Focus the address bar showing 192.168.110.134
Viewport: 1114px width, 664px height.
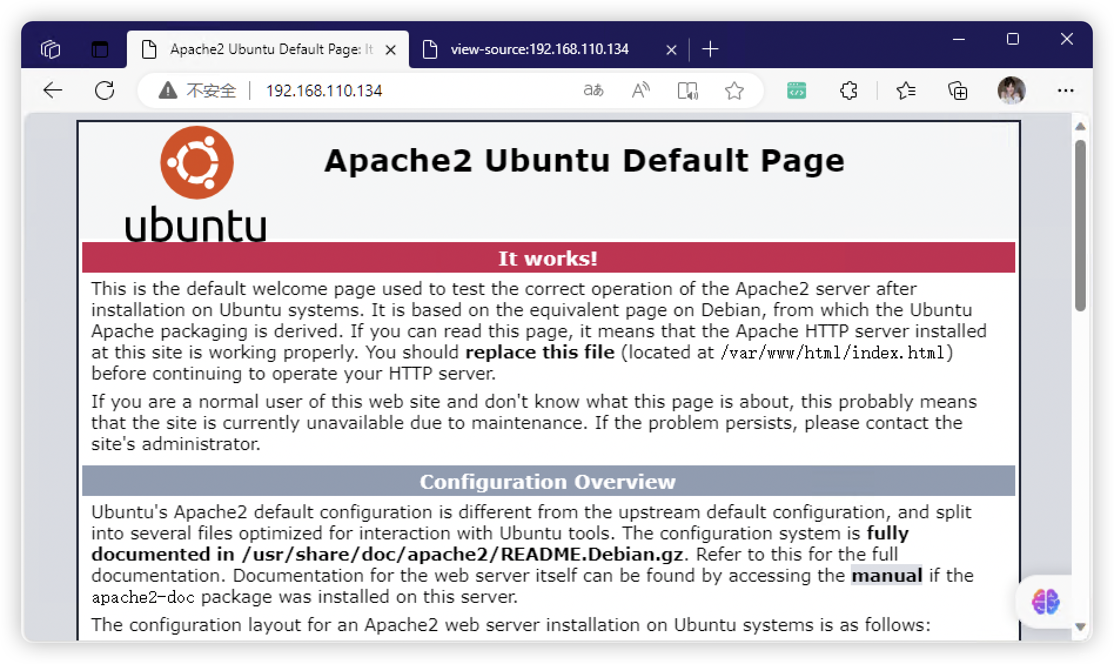324,90
